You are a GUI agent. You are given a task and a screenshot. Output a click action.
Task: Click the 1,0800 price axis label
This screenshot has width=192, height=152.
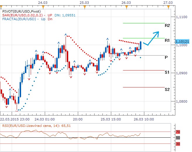[182, 101]
